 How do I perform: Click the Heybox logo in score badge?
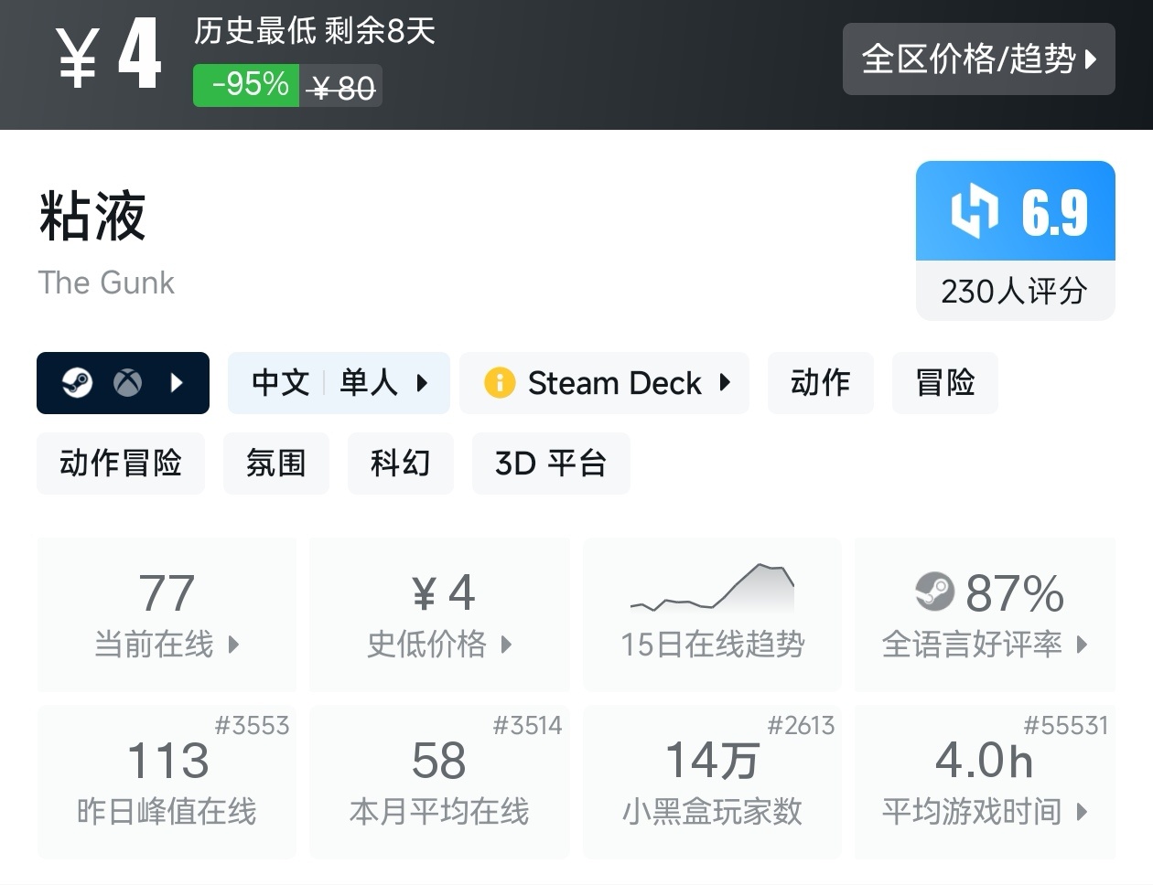tap(975, 211)
